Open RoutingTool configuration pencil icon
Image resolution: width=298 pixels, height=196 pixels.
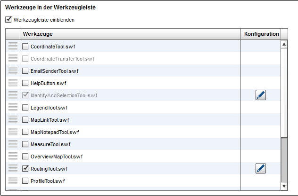tap(261, 168)
